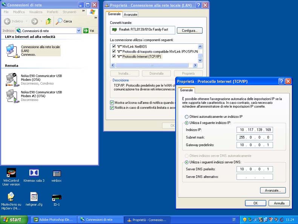Image resolution: width=298 pixels, height=224 pixels.
Task: Click the Server DNS alternativo field
Action: [x=255, y=177]
